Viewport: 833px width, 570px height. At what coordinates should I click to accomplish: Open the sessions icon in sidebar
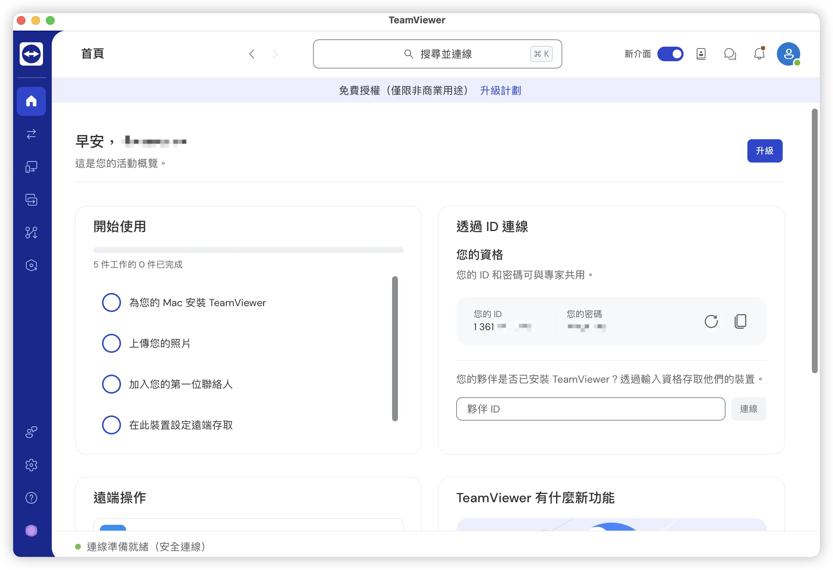pyautogui.click(x=31, y=200)
